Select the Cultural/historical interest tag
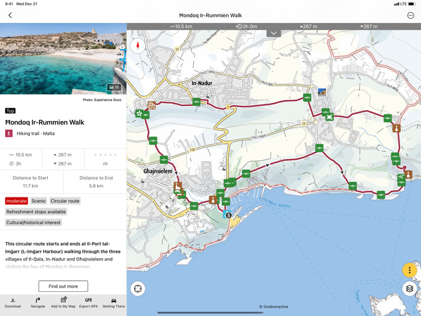 (33, 223)
